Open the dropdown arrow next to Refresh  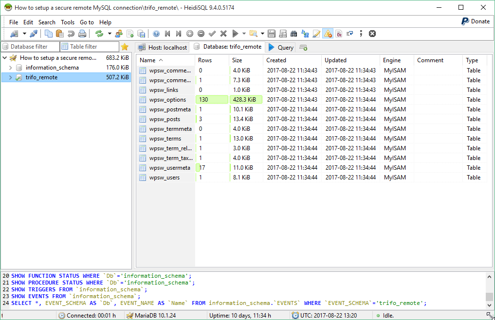click(110, 34)
